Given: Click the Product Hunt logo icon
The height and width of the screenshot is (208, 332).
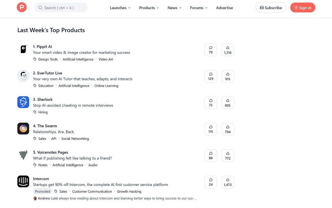Looking at the screenshot, I should click(x=22, y=7).
